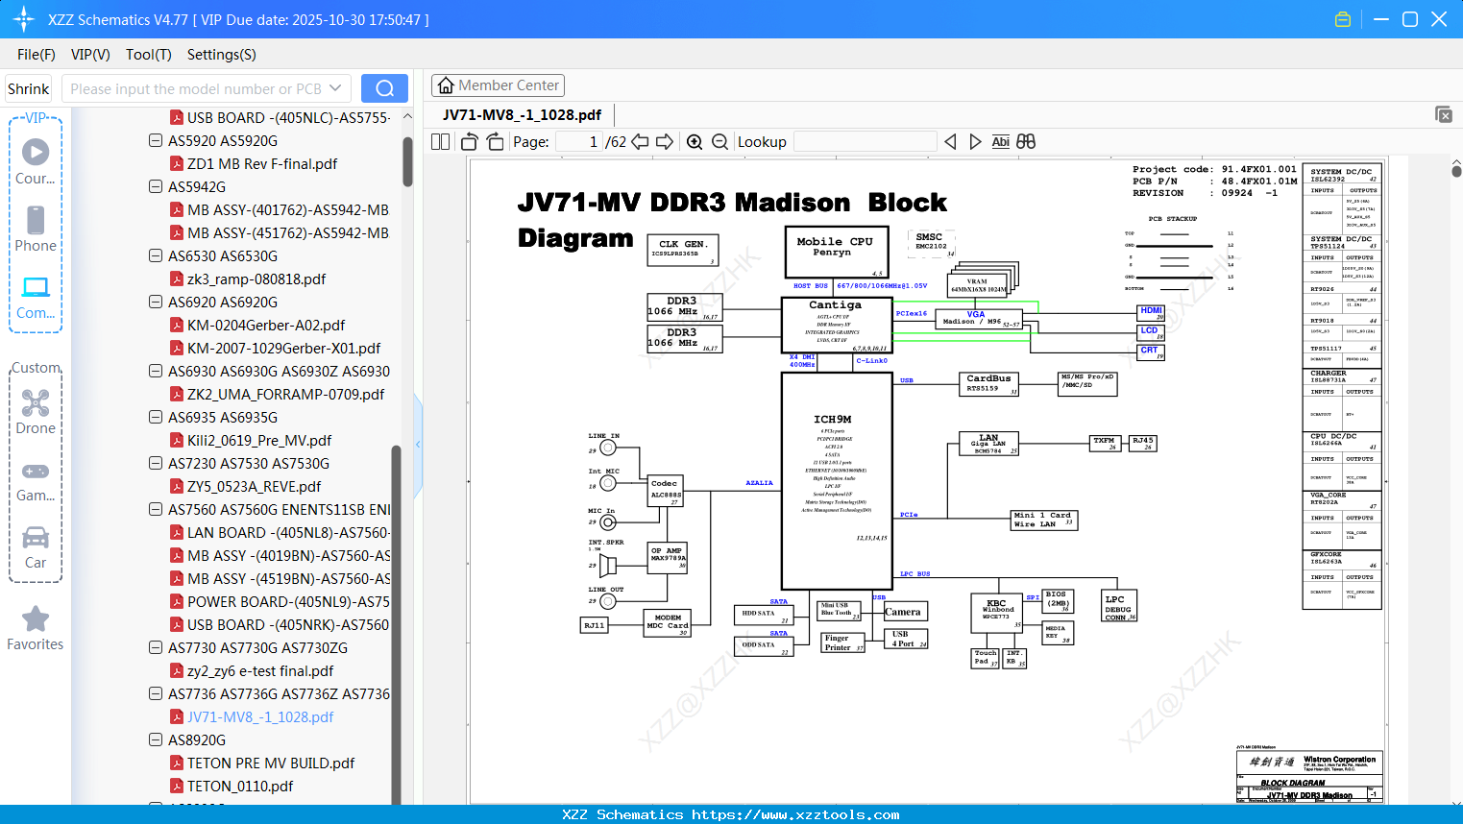
Task: Collapse the AS6935 AS6935G folder
Action: coord(156,417)
